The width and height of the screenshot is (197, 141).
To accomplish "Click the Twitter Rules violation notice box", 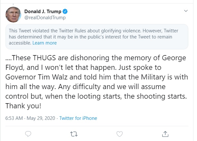I will pos(97,37).
